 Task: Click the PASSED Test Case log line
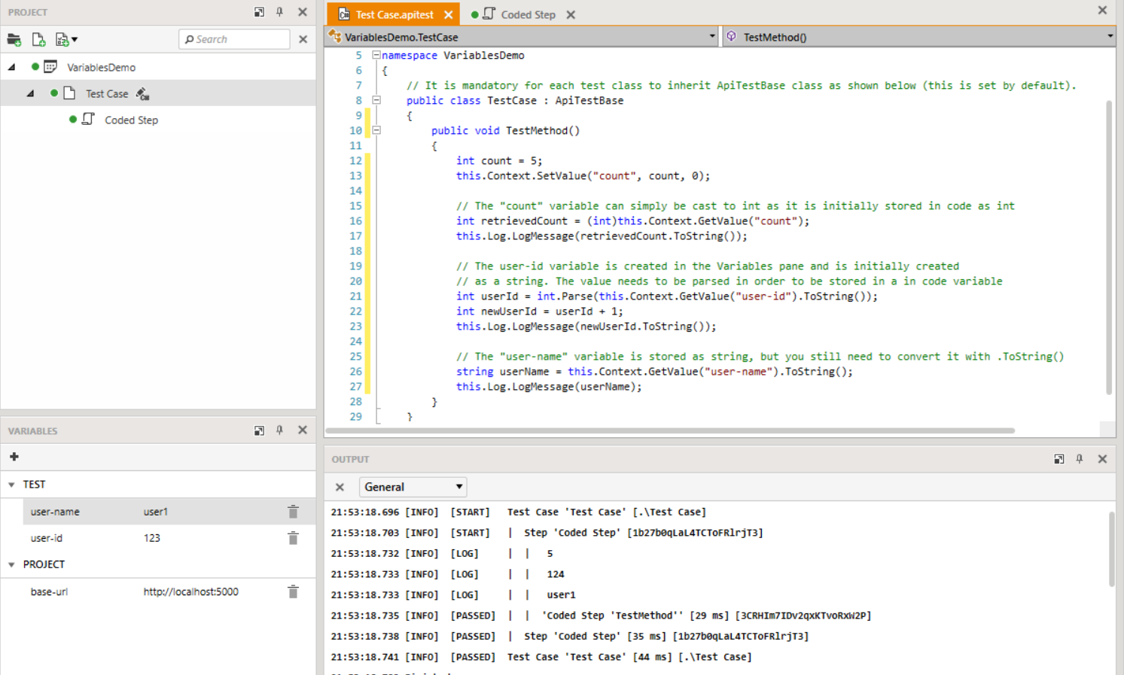pyautogui.click(x=541, y=657)
